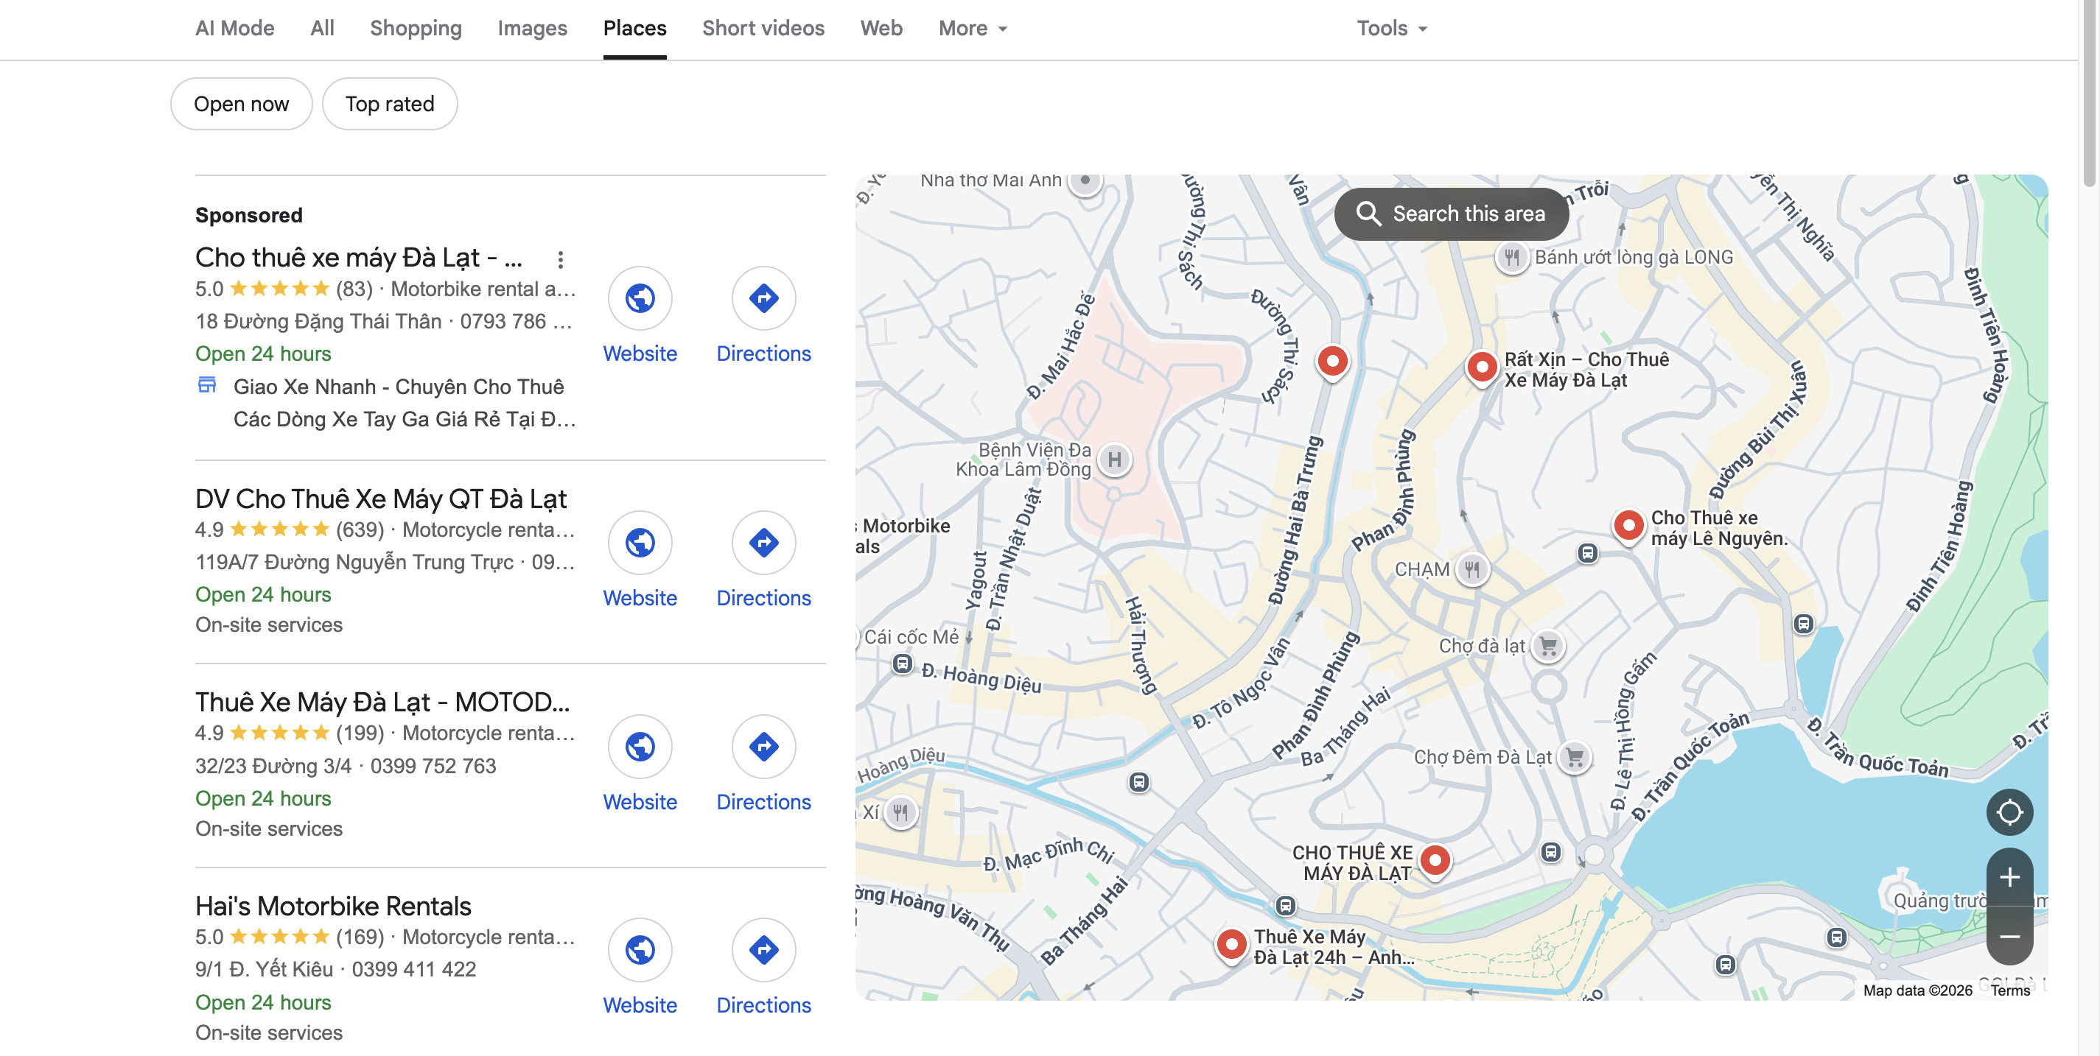Open website for Cho thuê xe máy Đà Lạt
This screenshot has width=2100, height=1056.
640,299
